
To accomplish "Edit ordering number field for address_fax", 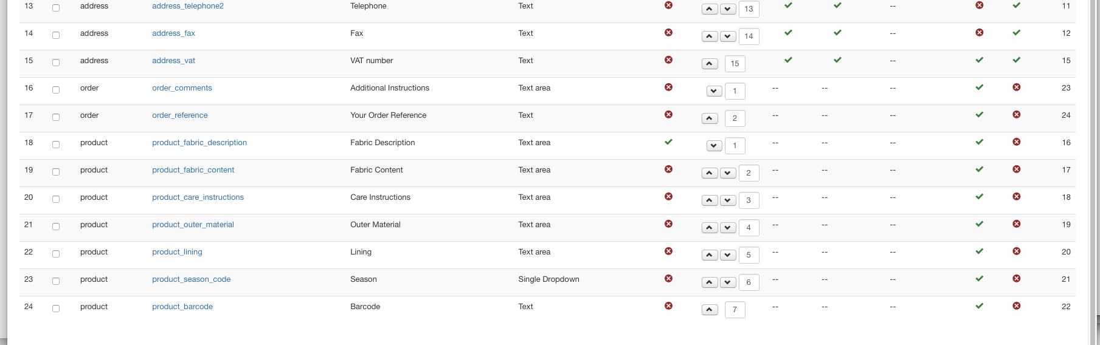I will pyautogui.click(x=749, y=36).
